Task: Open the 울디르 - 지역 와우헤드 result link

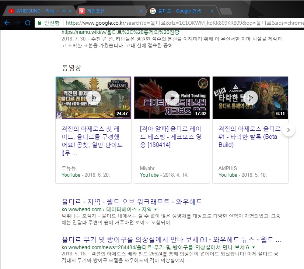Action: coord(132,202)
